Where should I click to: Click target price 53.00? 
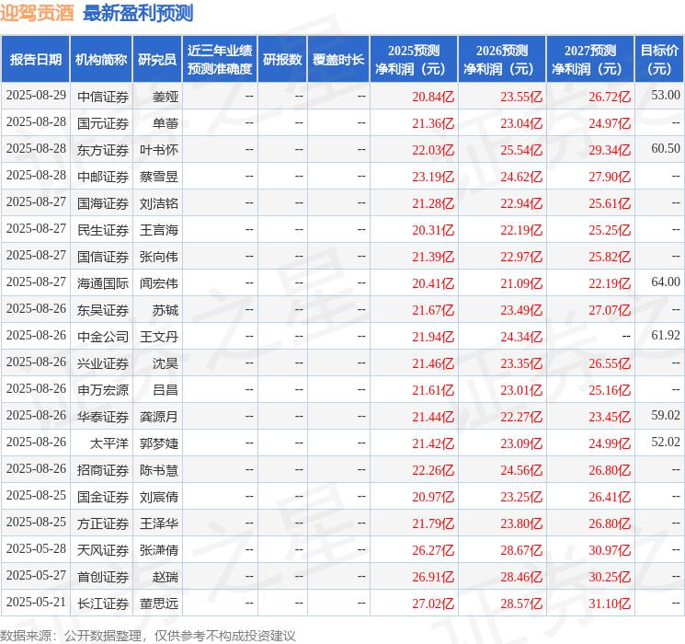coord(666,96)
